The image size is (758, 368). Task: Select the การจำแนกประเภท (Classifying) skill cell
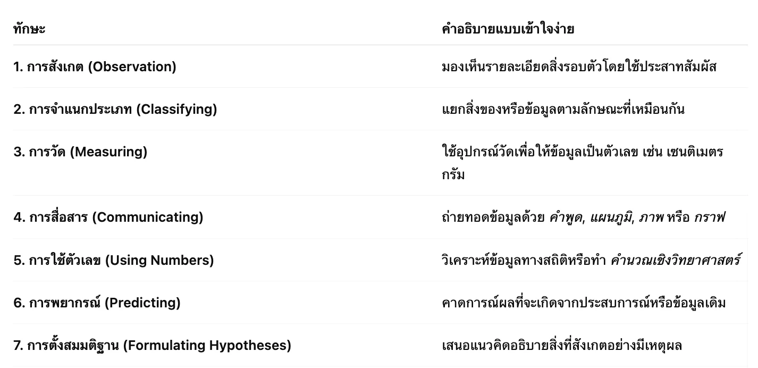pyautogui.click(x=115, y=109)
